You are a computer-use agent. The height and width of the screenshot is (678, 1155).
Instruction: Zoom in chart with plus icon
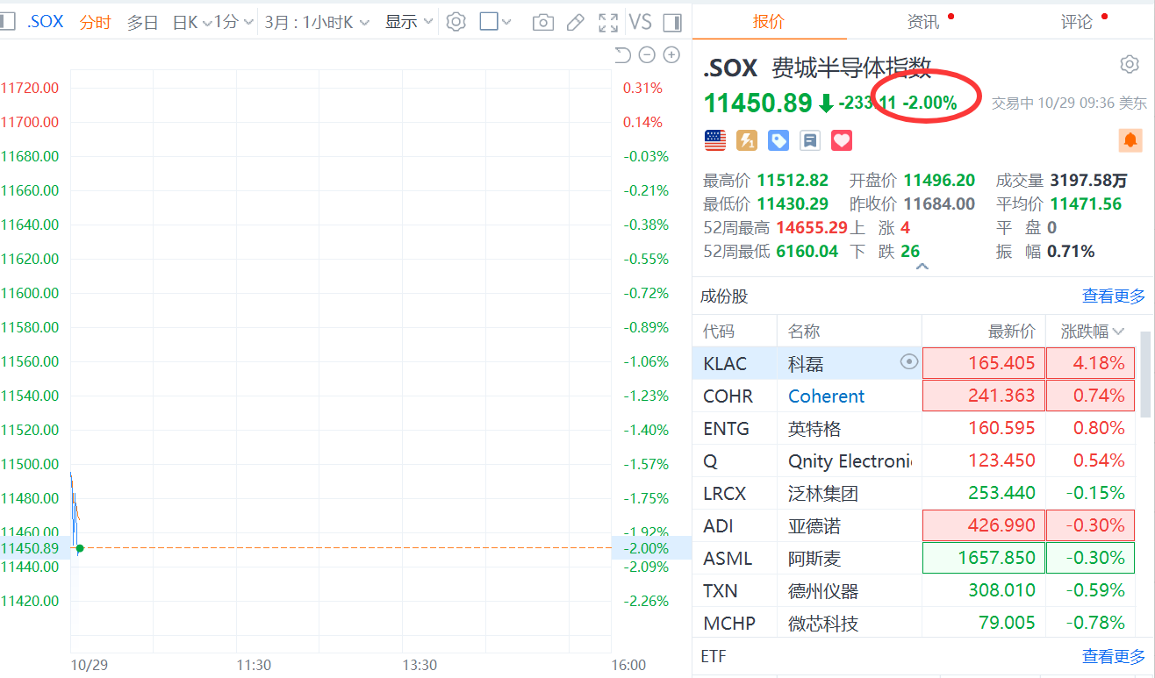pyautogui.click(x=671, y=55)
